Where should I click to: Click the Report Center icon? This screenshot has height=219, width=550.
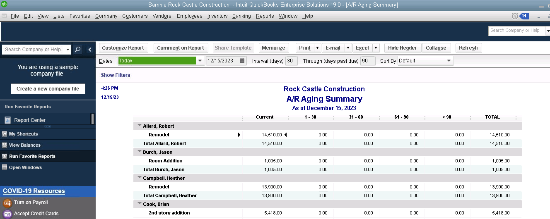pyautogui.click(x=7, y=120)
